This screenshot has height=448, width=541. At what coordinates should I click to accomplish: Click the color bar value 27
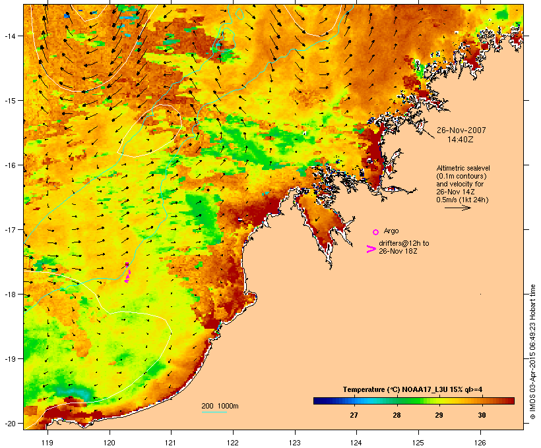click(354, 415)
